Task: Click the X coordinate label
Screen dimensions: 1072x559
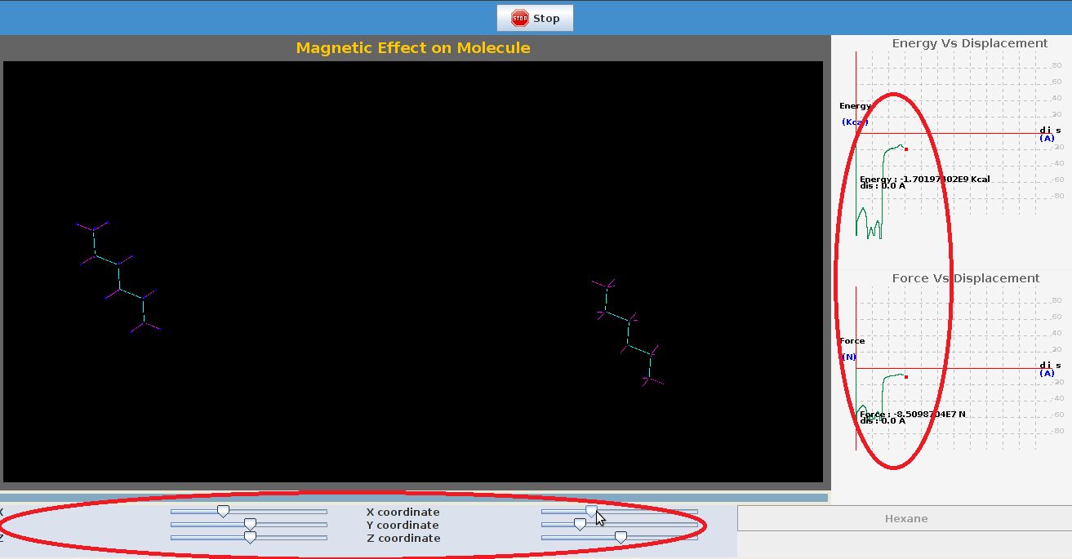Action: click(x=403, y=512)
